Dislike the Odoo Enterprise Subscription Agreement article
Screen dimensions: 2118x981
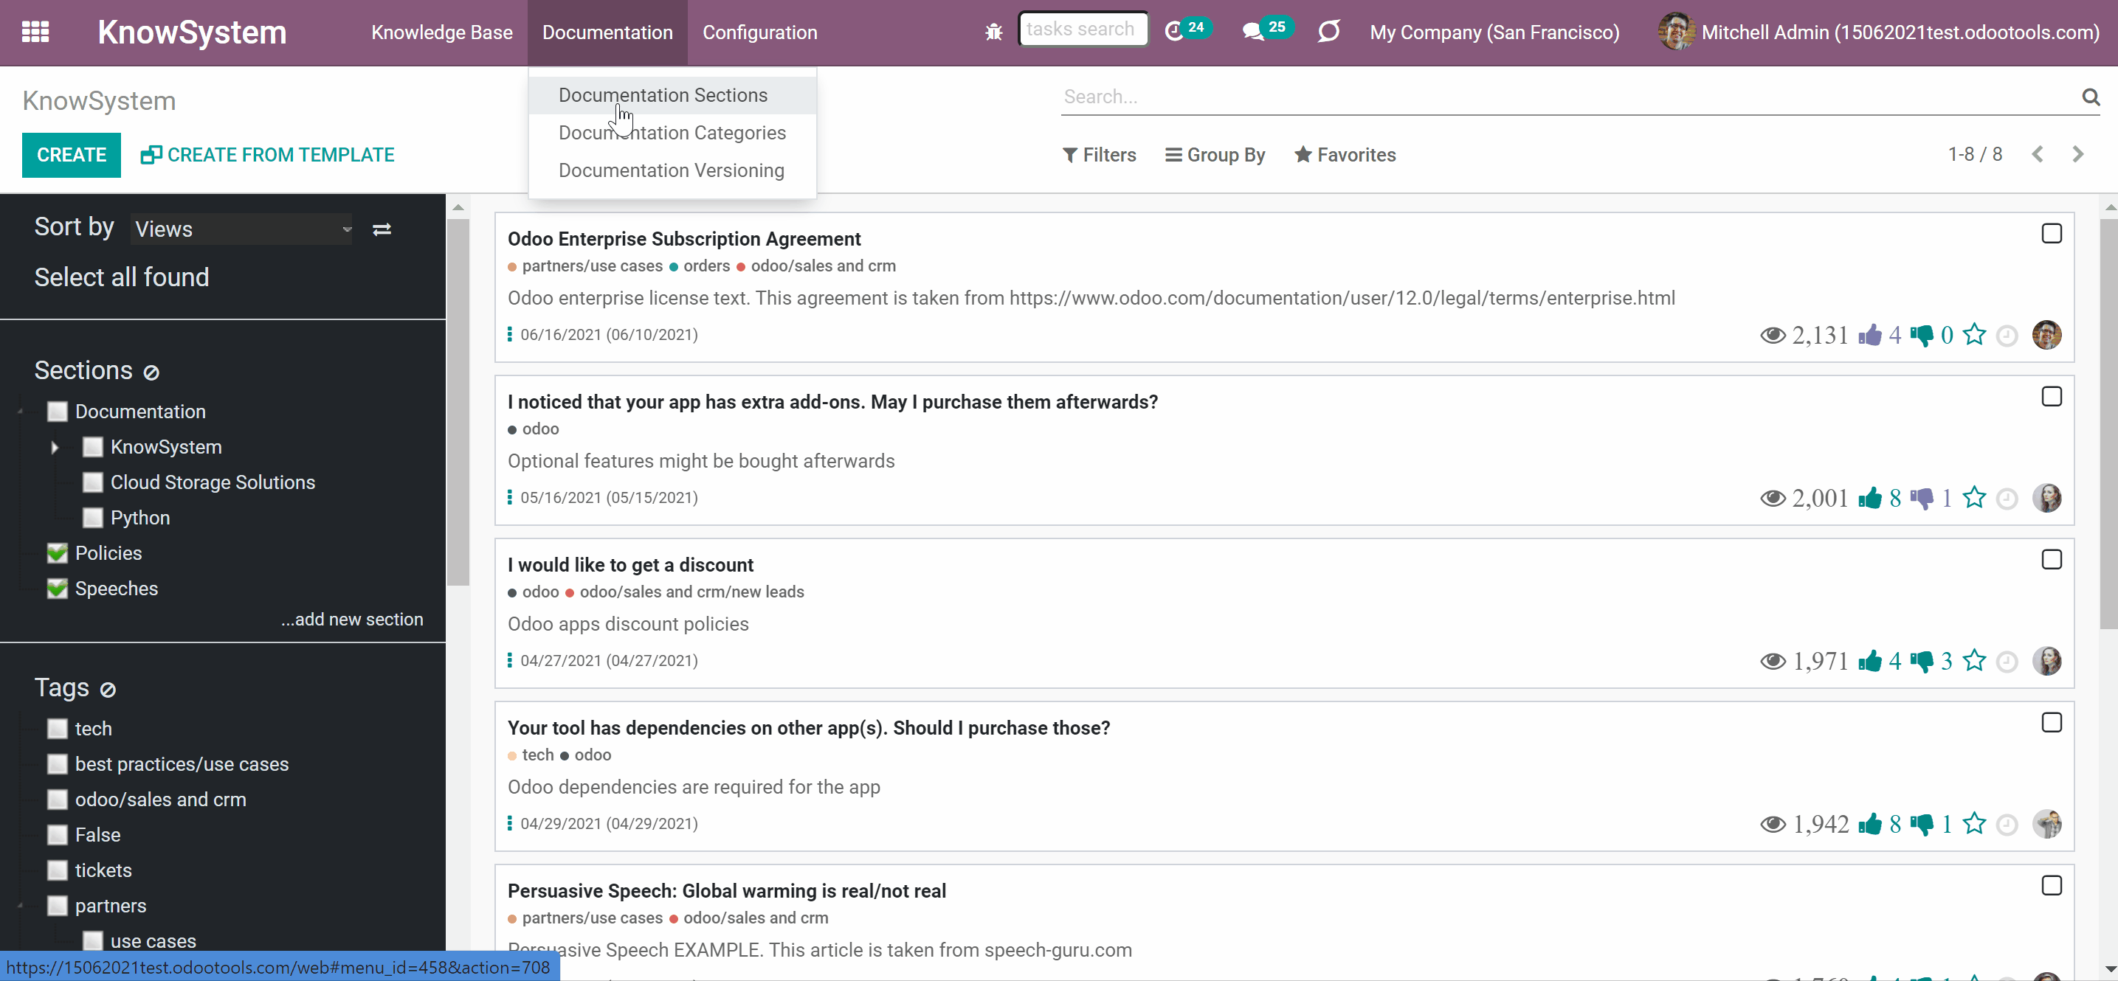coord(1922,335)
